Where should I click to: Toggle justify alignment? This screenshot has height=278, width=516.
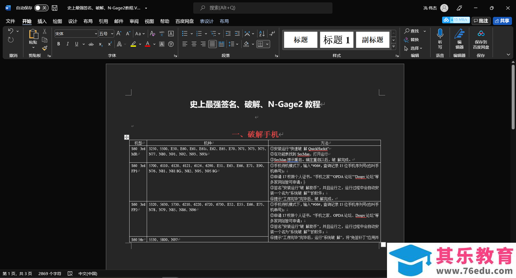click(212, 44)
